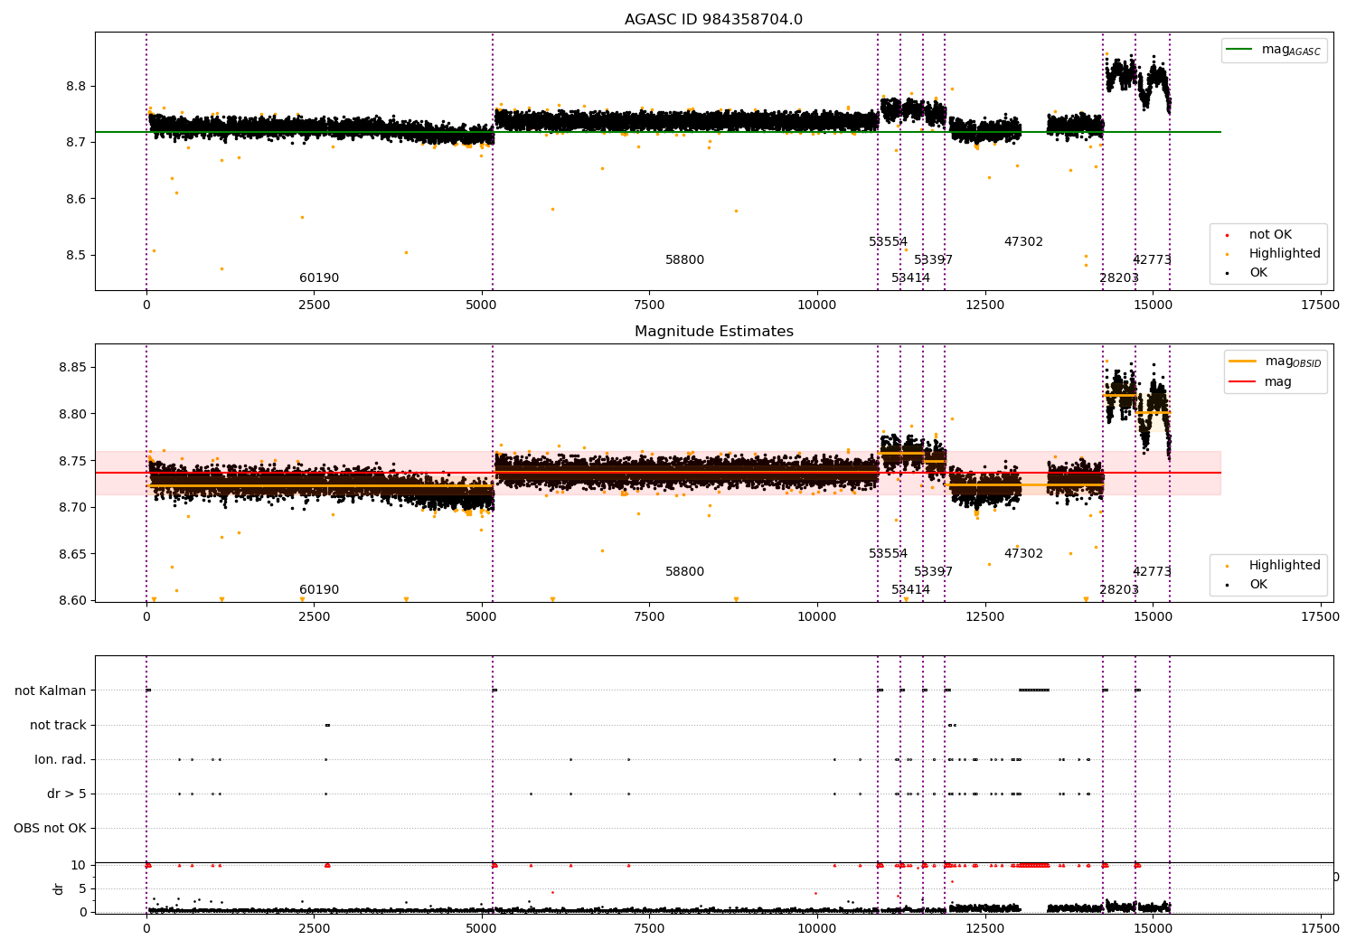Viewport: 1356px width, 949px height.
Task: Click the 'not OK' legend entry
Action: 1270,234
